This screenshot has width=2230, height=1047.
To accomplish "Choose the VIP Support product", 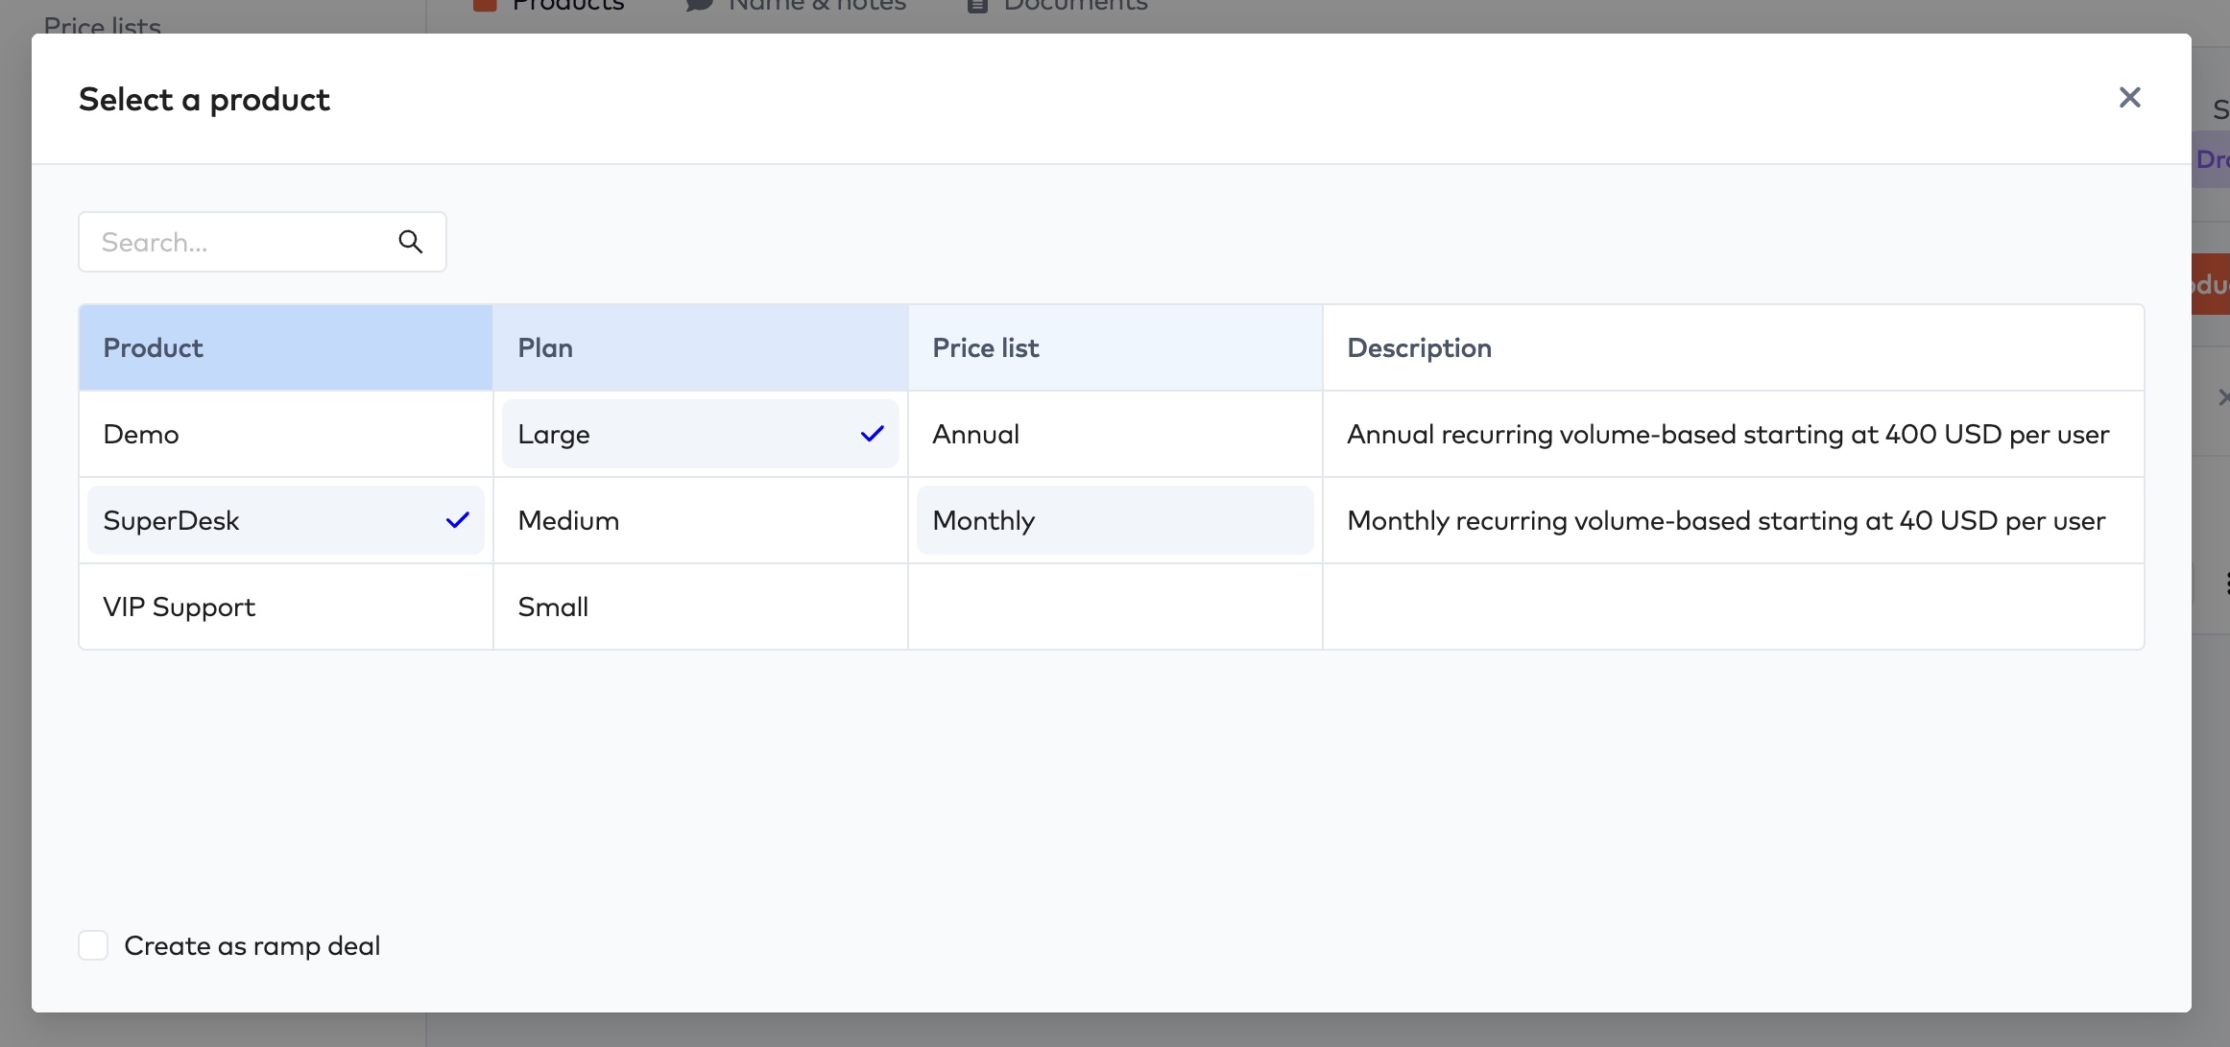I will click(286, 607).
